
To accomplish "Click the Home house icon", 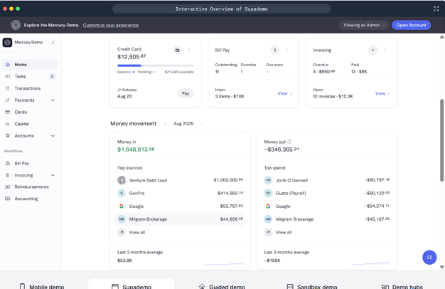I will [8, 65].
